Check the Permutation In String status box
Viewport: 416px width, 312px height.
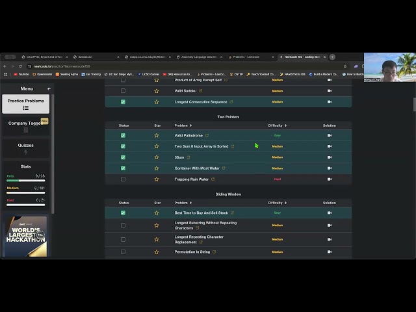click(123, 252)
